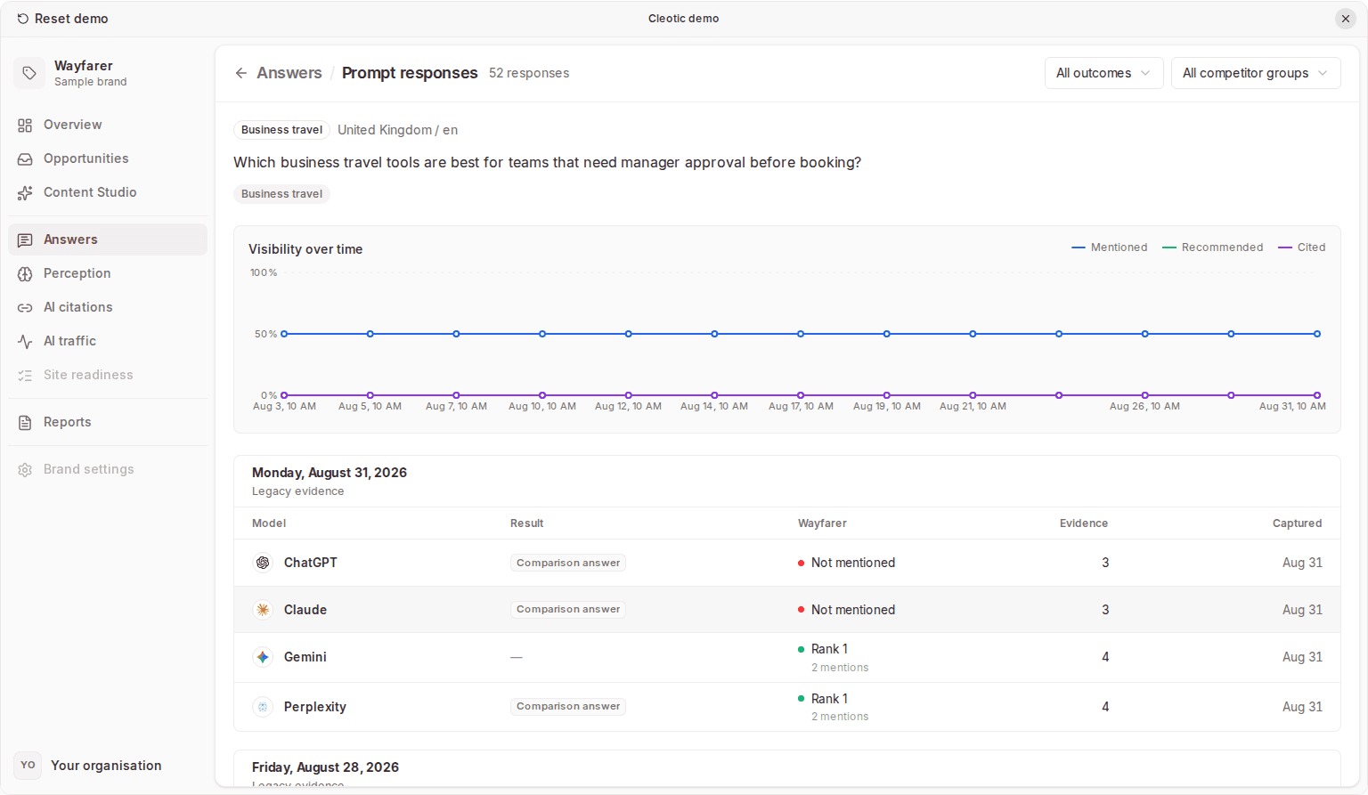Screen dimensions: 1368x795
Task: Go to the Opportunities page
Action: tap(107, 159)
